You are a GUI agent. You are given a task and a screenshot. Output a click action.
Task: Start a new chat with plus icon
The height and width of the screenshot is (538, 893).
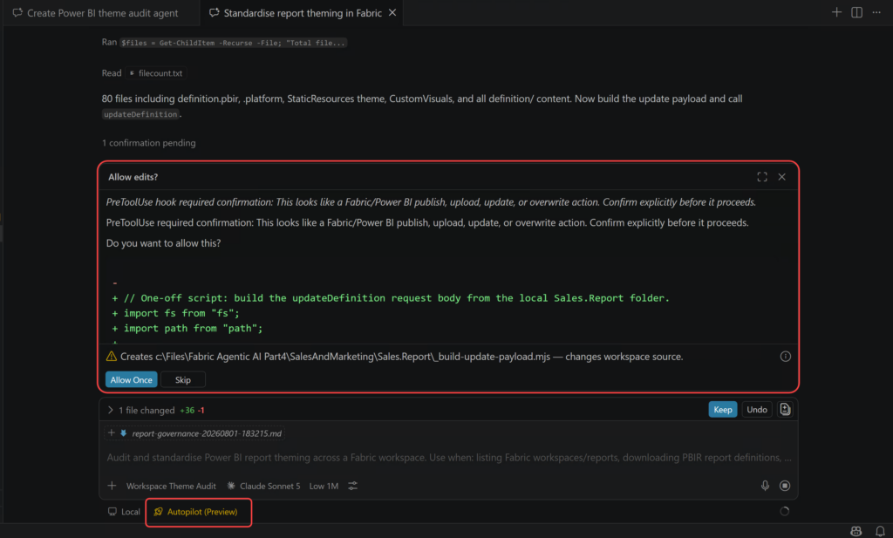pos(836,12)
